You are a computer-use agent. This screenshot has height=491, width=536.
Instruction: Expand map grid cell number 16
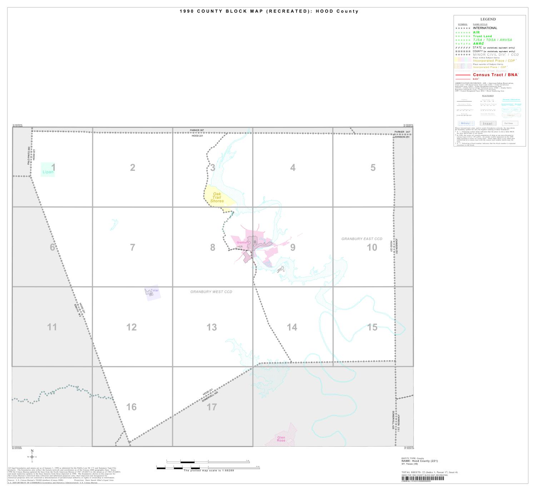pos(131,407)
